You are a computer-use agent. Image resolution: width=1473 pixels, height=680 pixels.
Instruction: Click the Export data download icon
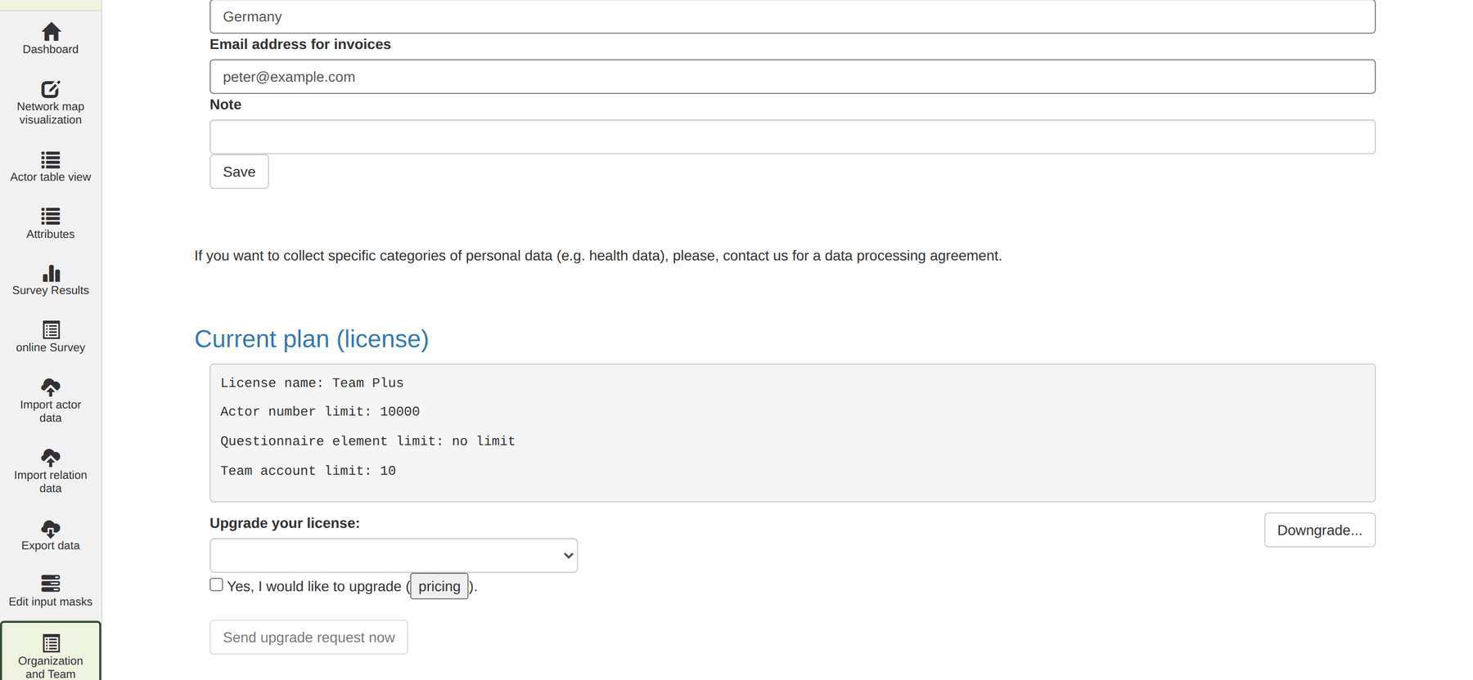coord(51,528)
